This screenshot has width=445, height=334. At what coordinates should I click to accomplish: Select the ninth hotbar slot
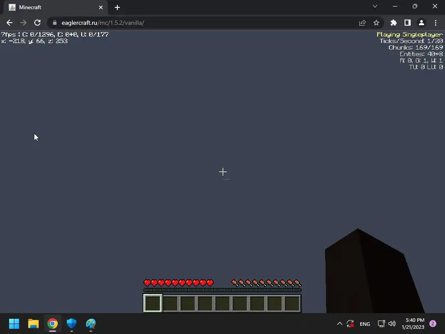[x=292, y=303]
